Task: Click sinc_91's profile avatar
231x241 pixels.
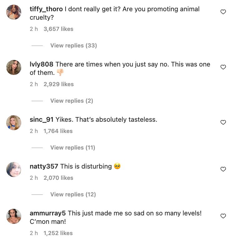Action: click(x=14, y=123)
